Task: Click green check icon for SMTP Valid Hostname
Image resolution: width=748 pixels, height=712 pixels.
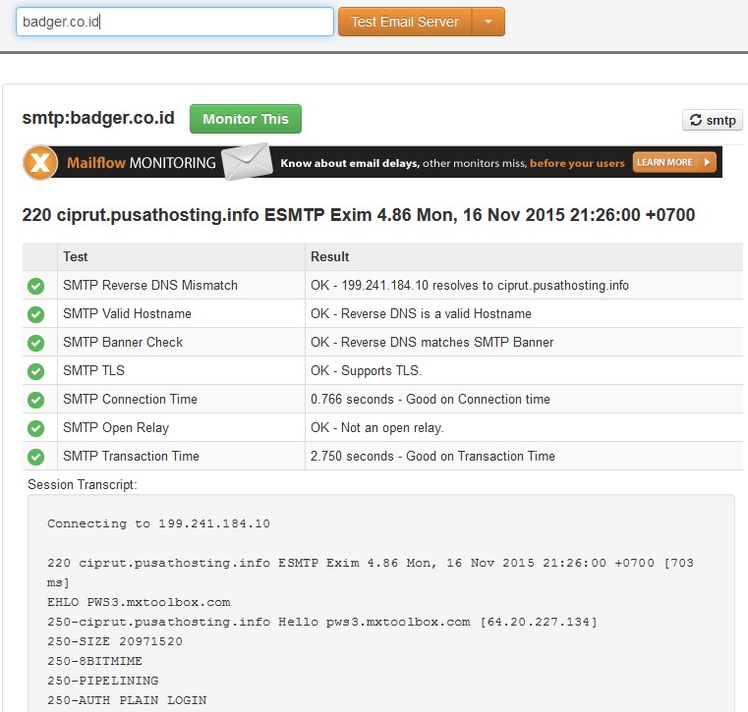Action: [35, 314]
